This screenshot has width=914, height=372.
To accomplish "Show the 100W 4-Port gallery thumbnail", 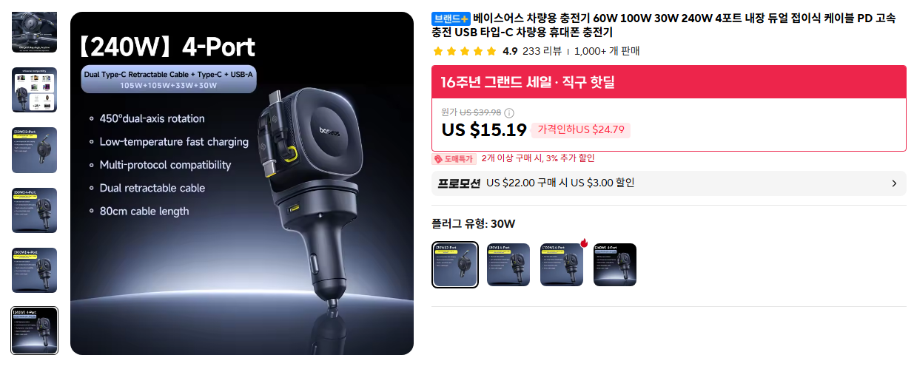I will coord(34,270).
